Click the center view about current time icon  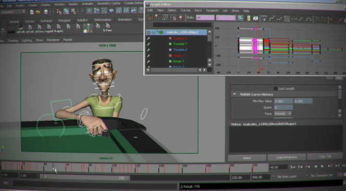pyautogui.click(x=256, y=18)
